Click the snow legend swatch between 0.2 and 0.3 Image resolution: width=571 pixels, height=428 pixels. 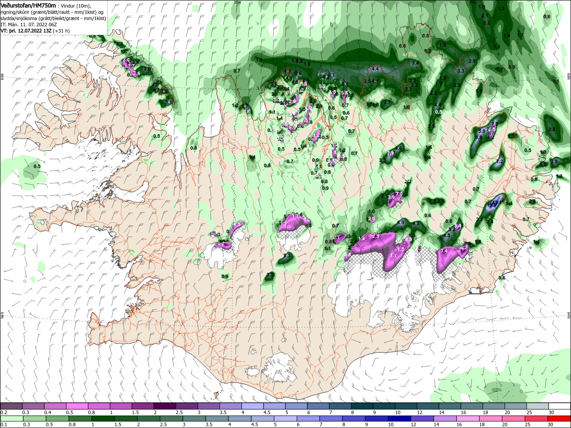tap(11, 406)
